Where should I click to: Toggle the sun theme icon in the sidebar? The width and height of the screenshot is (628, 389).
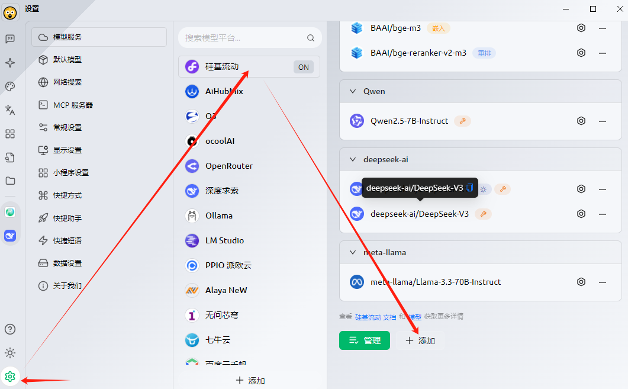pos(10,353)
